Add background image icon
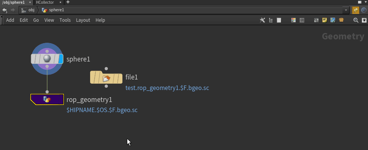The height and width of the screenshot is (150, 368). tap(333, 20)
